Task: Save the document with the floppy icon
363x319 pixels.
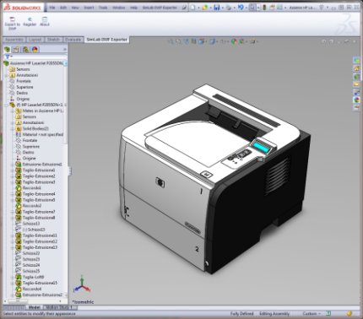Action: 216,8
